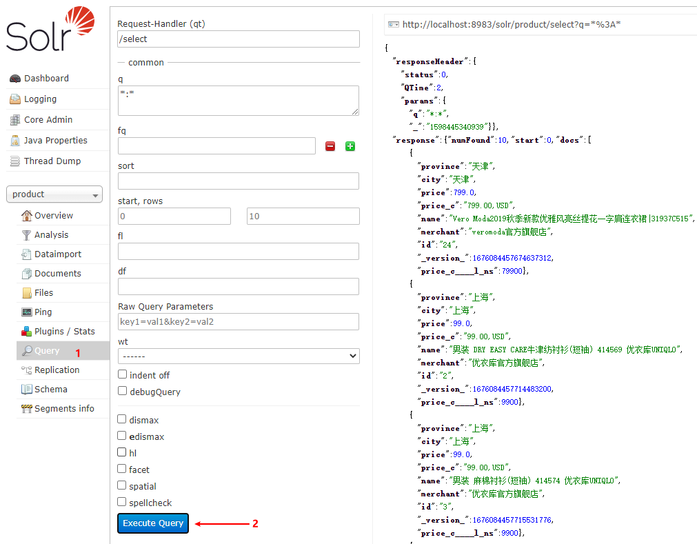Enable the dismax checkbox
The image size is (697, 544).
[122, 419]
